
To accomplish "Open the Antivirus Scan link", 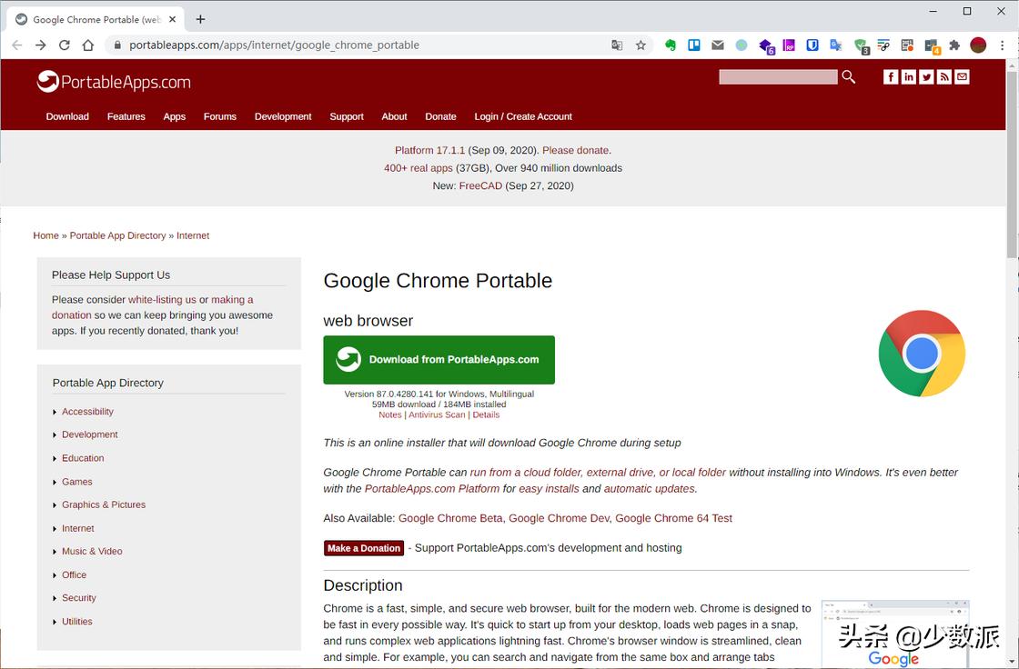I will 437,414.
